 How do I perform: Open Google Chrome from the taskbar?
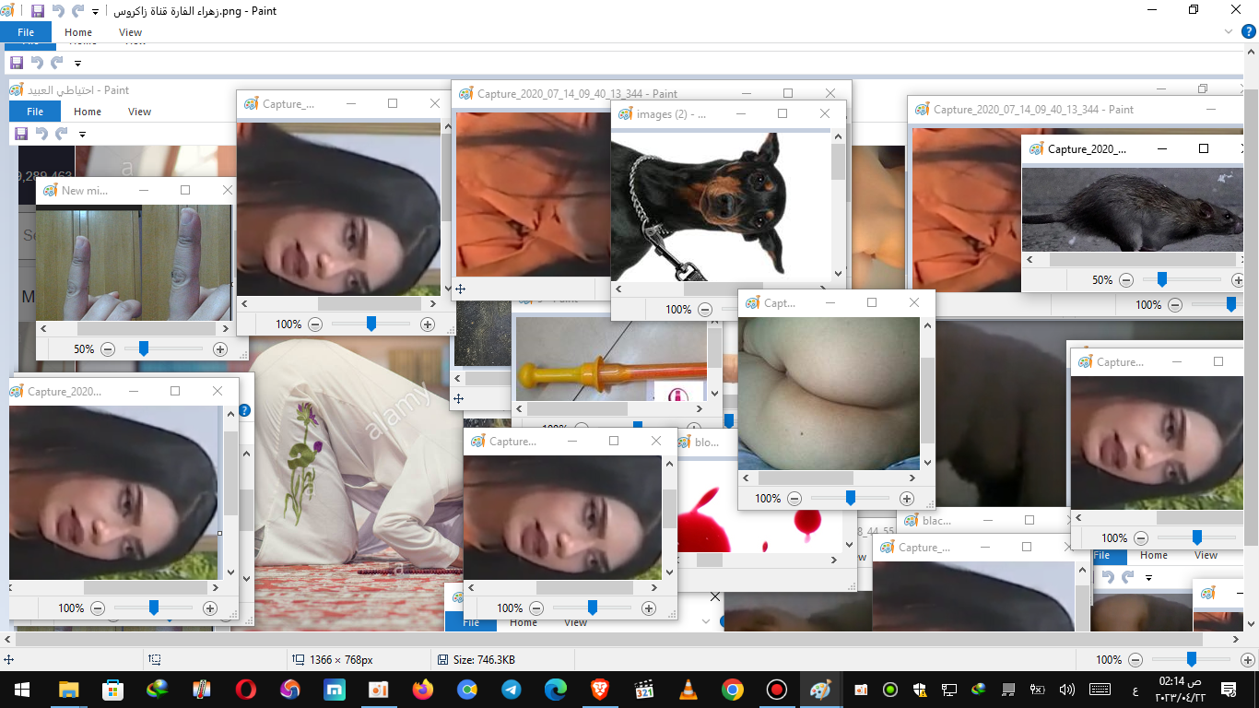[x=733, y=690]
